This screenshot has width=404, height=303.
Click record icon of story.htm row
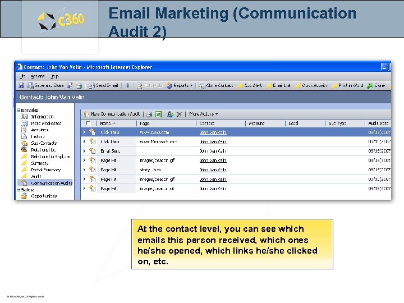93,169
